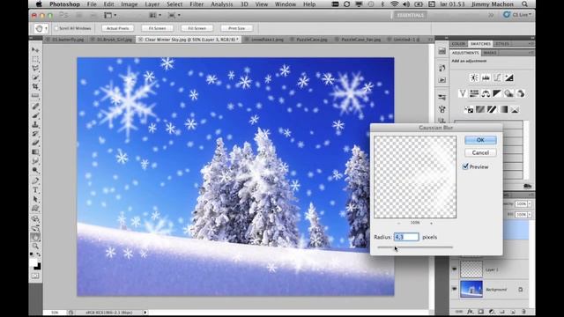Enable Scroll All Windows checkbox
The height and width of the screenshot is (317, 564).
click(x=56, y=28)
